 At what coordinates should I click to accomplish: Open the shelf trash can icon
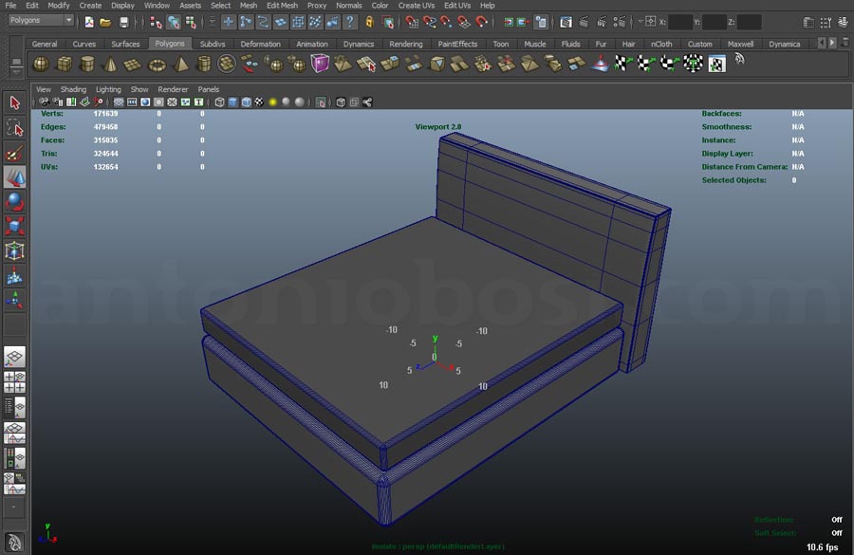(845, 43)
